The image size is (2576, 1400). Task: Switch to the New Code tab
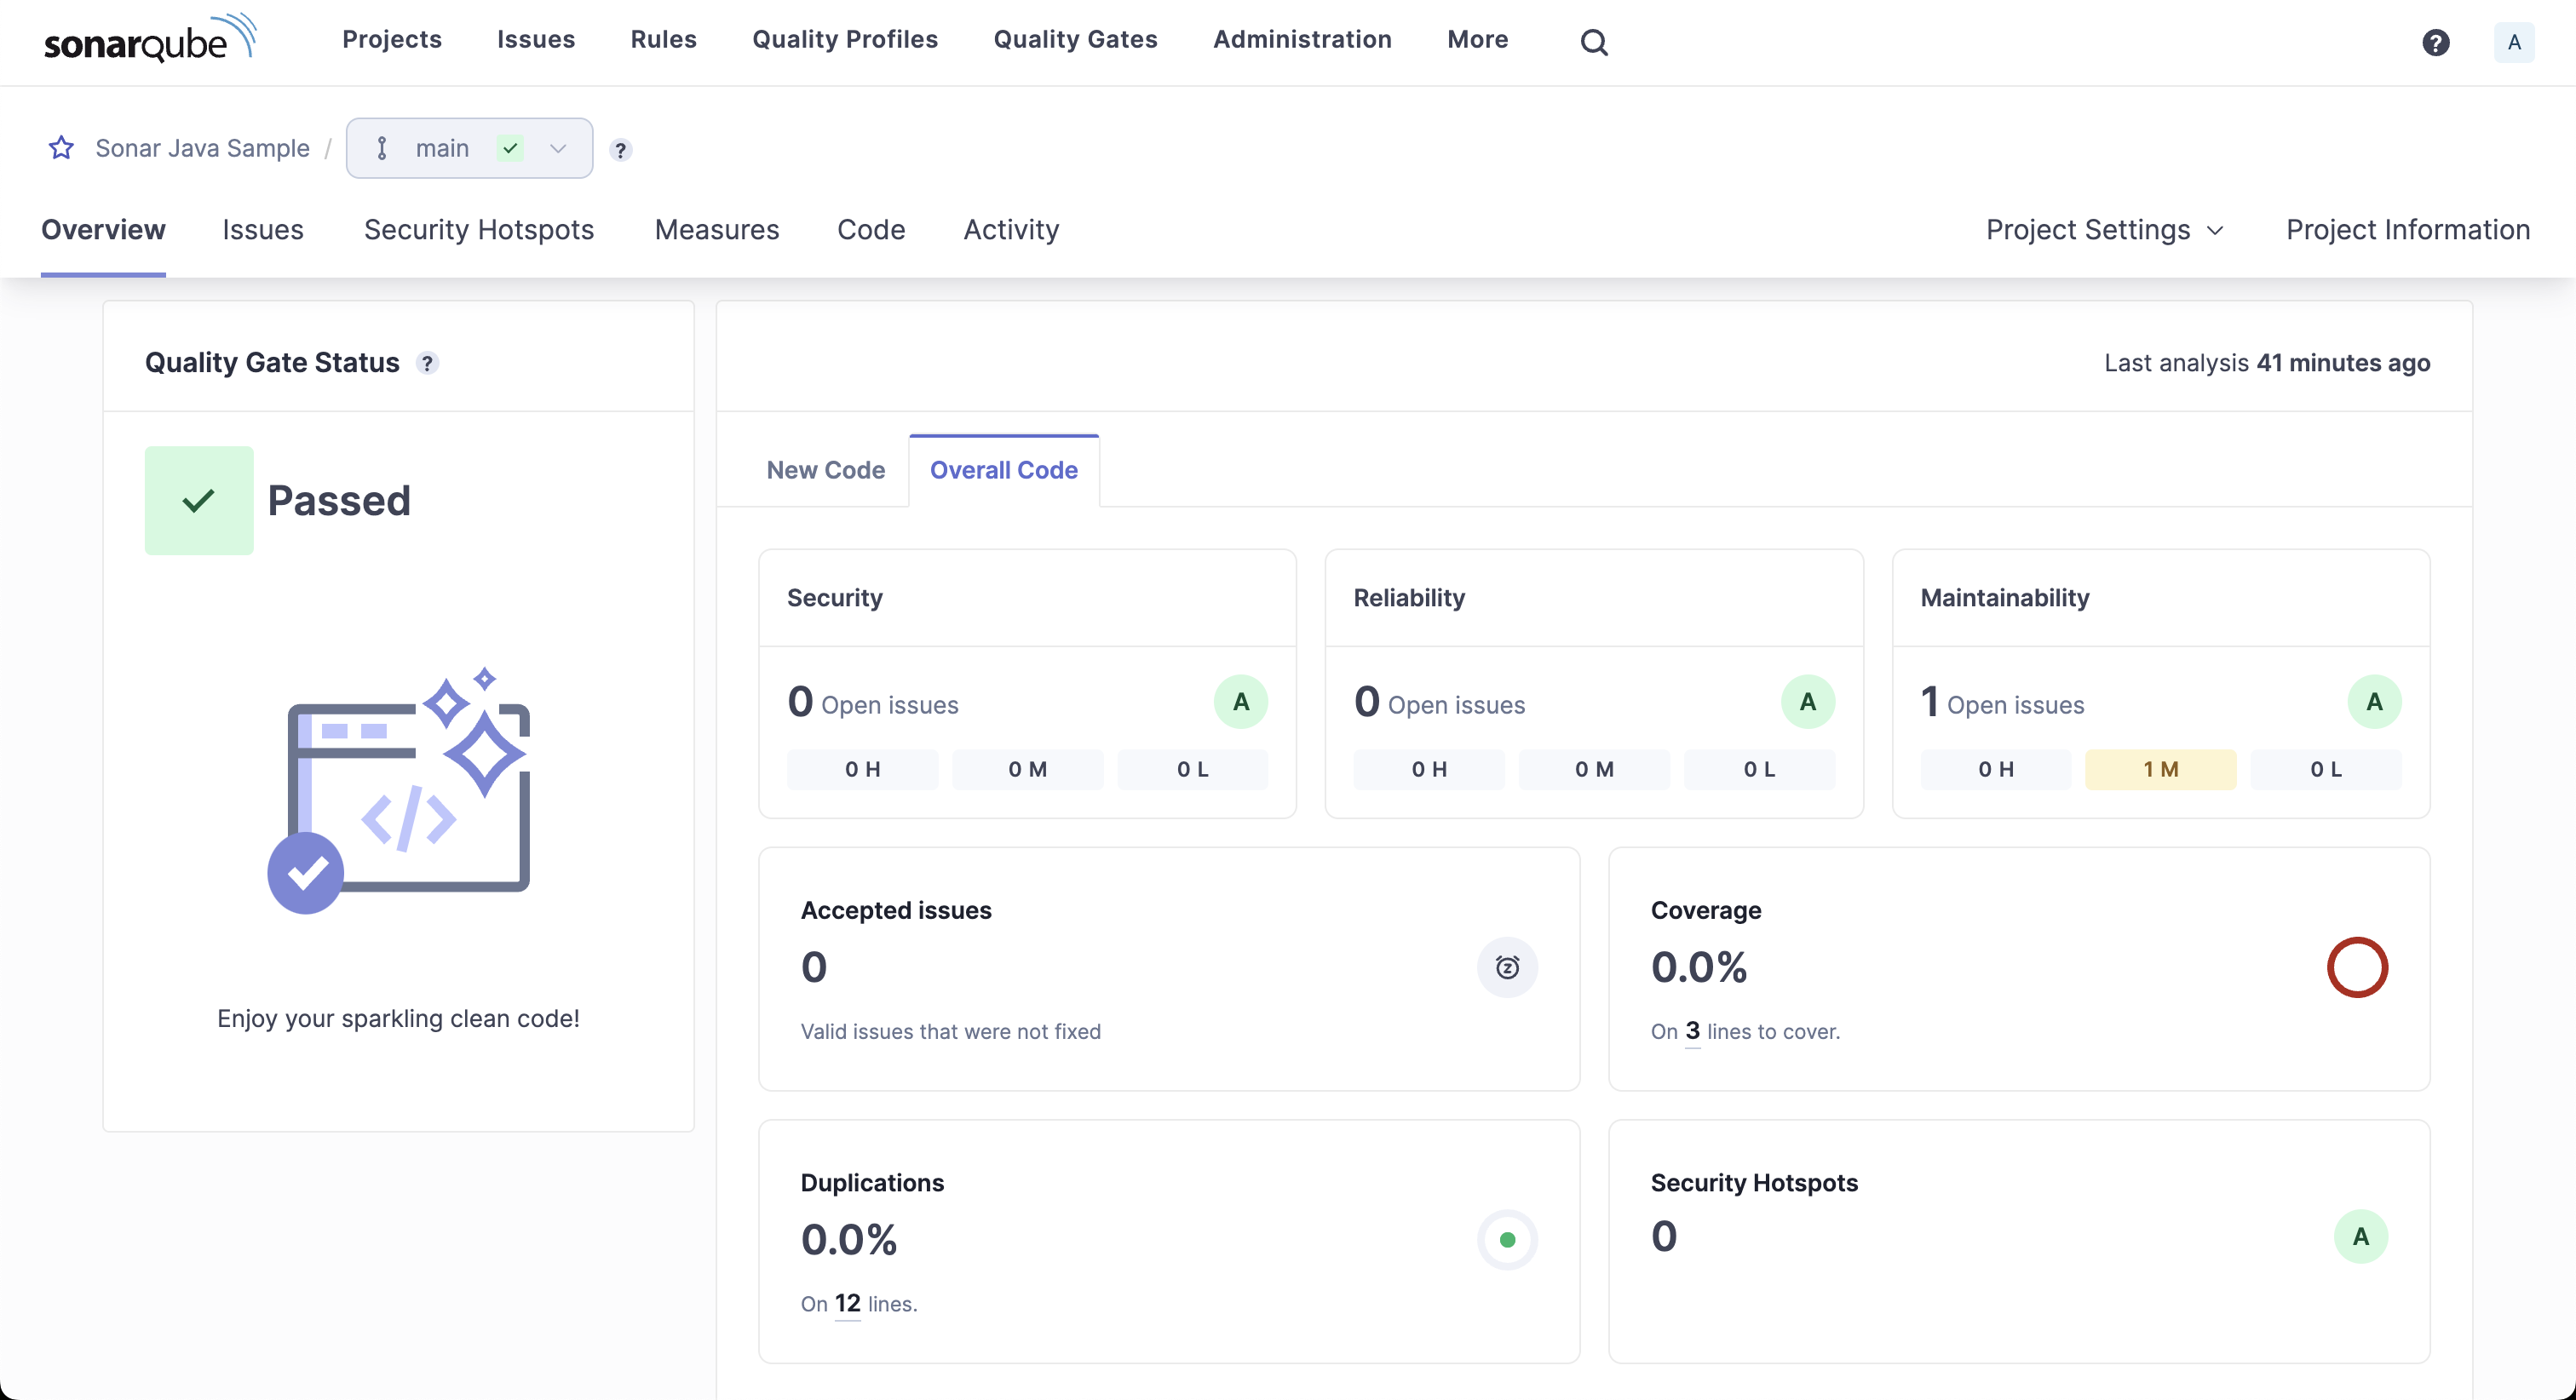825,470
